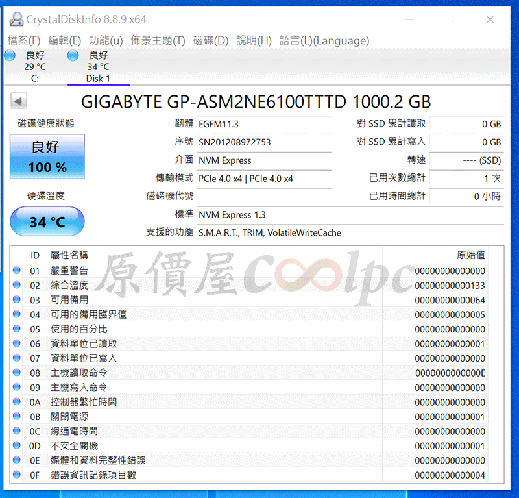Click raw value 00000000000064

(450, 300)
